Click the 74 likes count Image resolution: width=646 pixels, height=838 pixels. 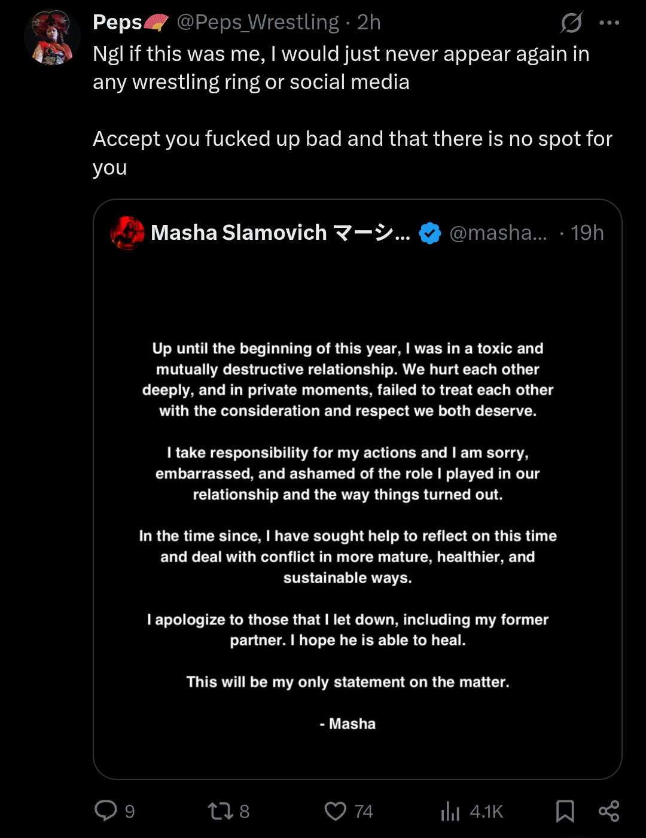point(364,812)
